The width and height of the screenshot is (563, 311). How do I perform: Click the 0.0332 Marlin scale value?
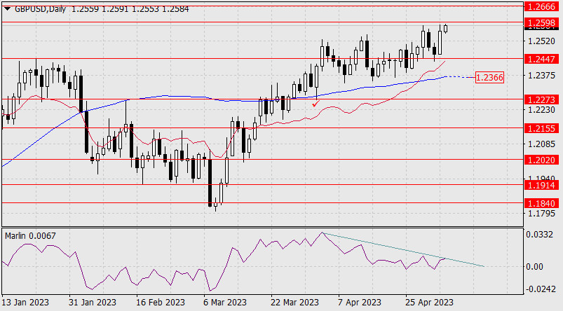click(540, 235)
